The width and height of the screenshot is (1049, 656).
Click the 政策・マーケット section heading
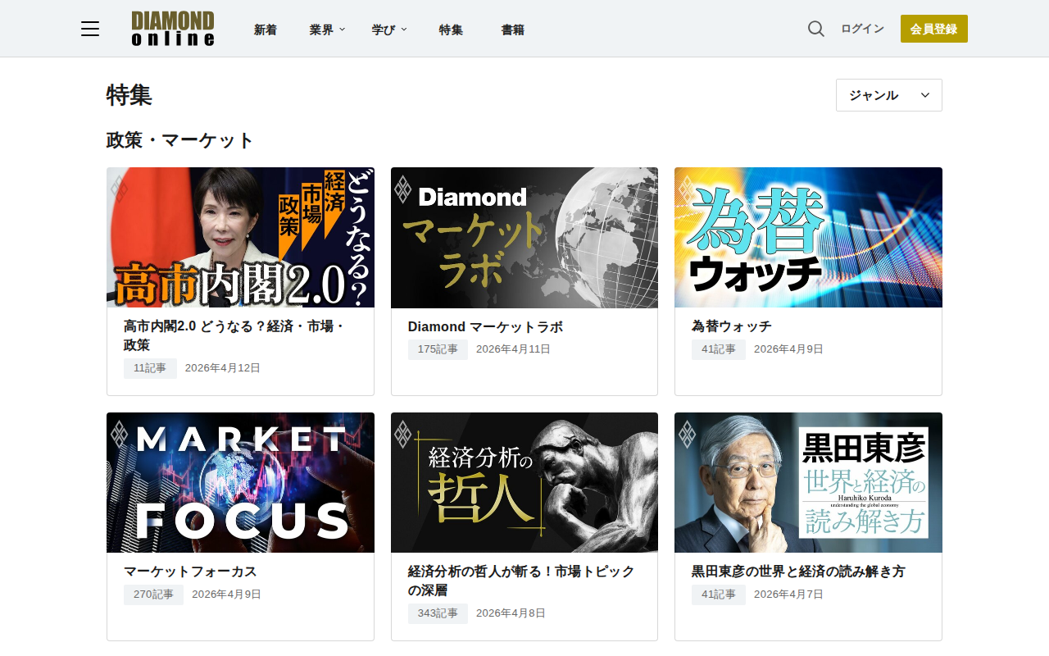[x=180, y=140]
